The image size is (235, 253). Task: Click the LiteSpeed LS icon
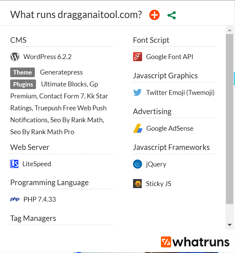point(14,164)
